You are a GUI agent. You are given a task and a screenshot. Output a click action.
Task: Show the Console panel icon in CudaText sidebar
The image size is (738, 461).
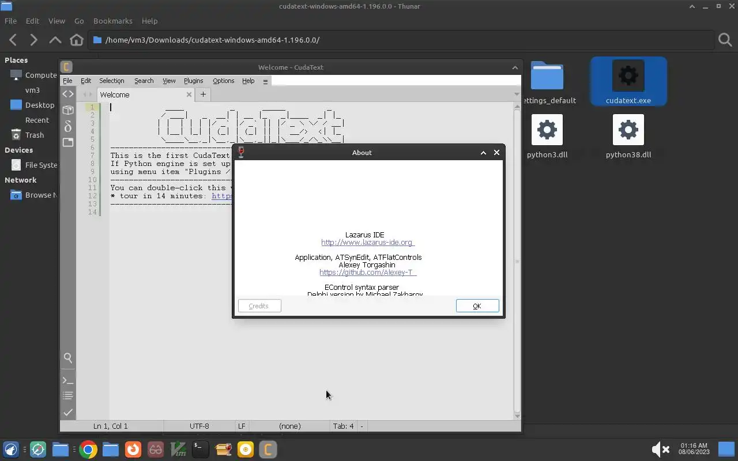point(68,381)
